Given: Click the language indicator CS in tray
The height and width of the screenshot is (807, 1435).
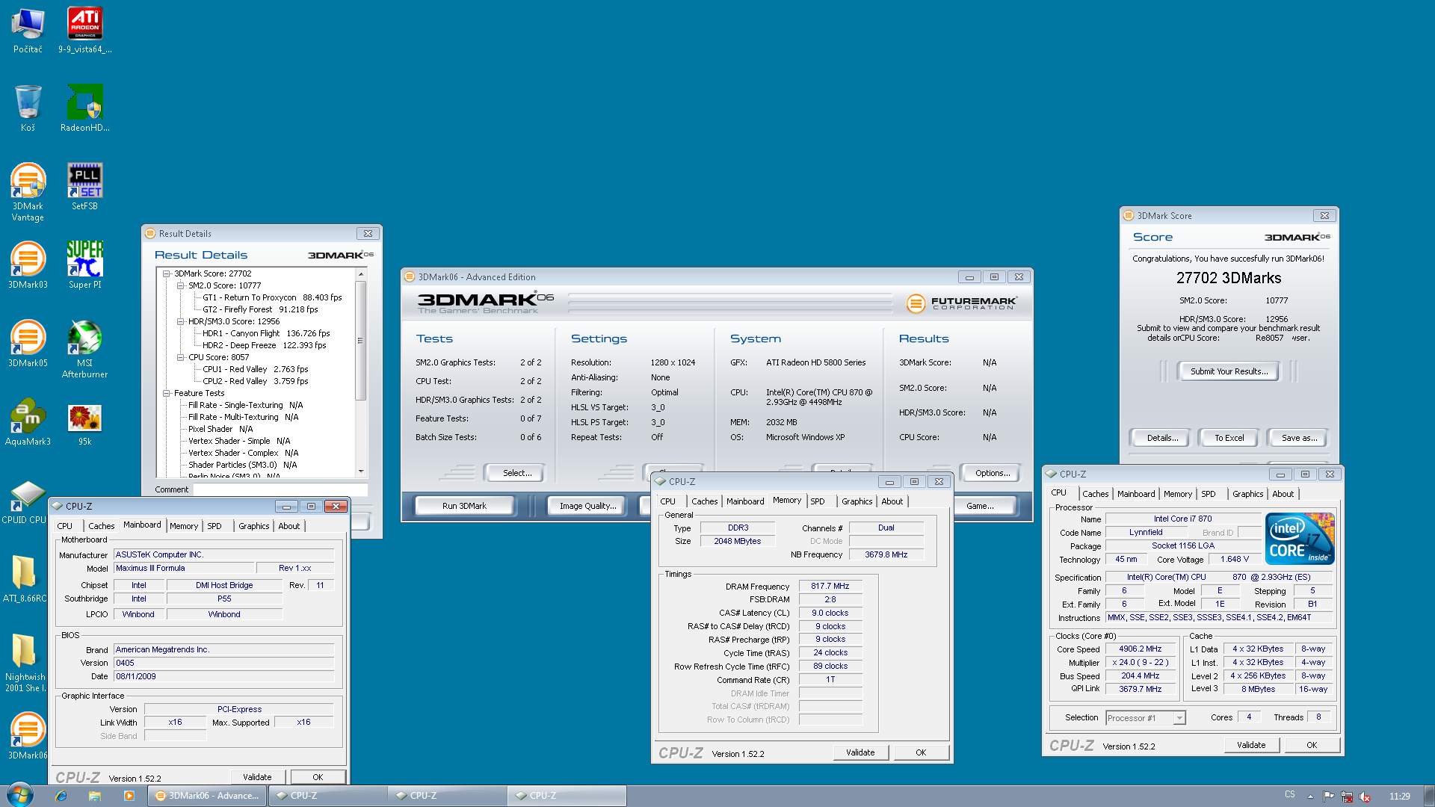Looking at the screenshot, I should [x=1290, y=795].
